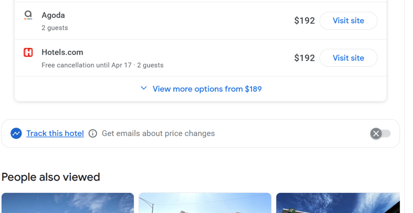Image resolution: width=413 pixels, height=213 pixels.
Task: Select the Hotels.com provider name
Action: click(62, 52)
